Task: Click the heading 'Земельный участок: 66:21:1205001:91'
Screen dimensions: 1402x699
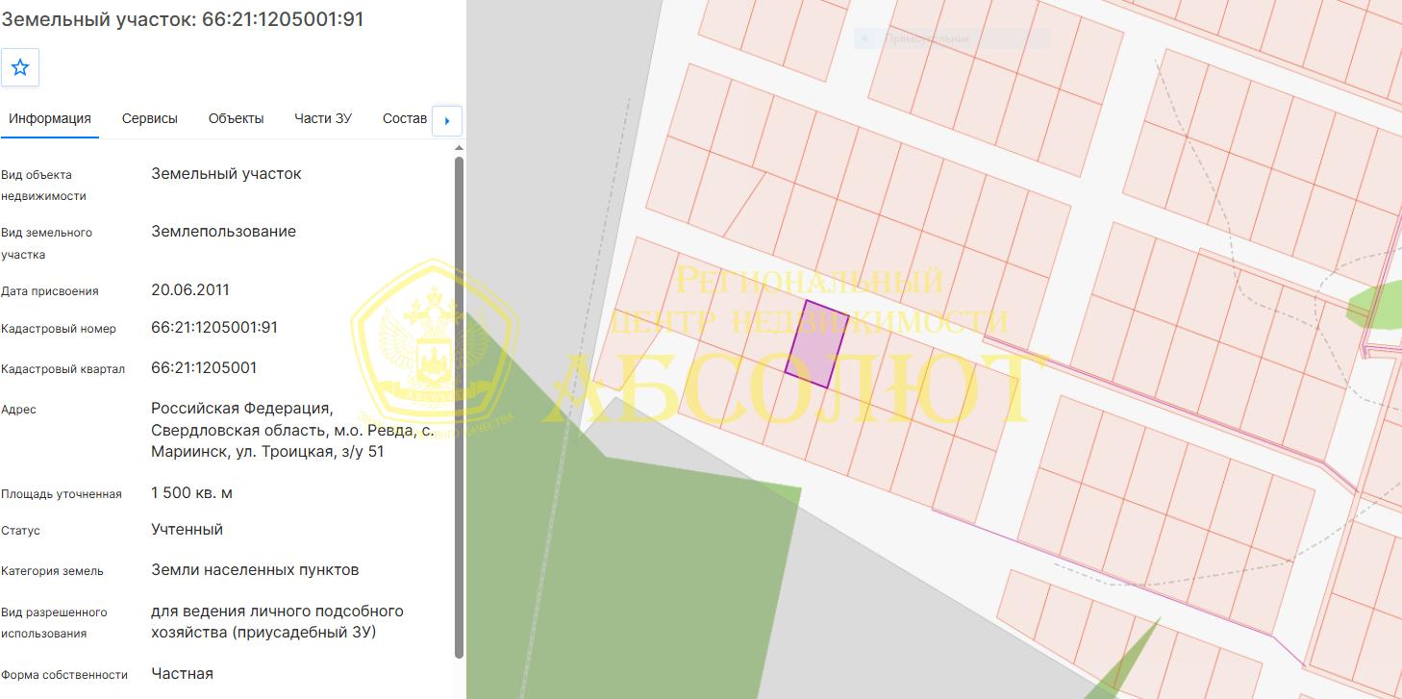Action: [x=182, y=19]
